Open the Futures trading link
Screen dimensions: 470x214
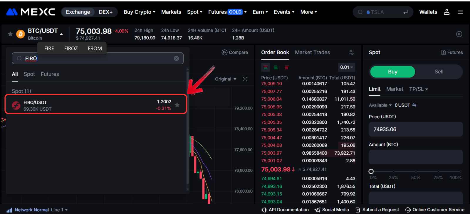coord(452,53)
